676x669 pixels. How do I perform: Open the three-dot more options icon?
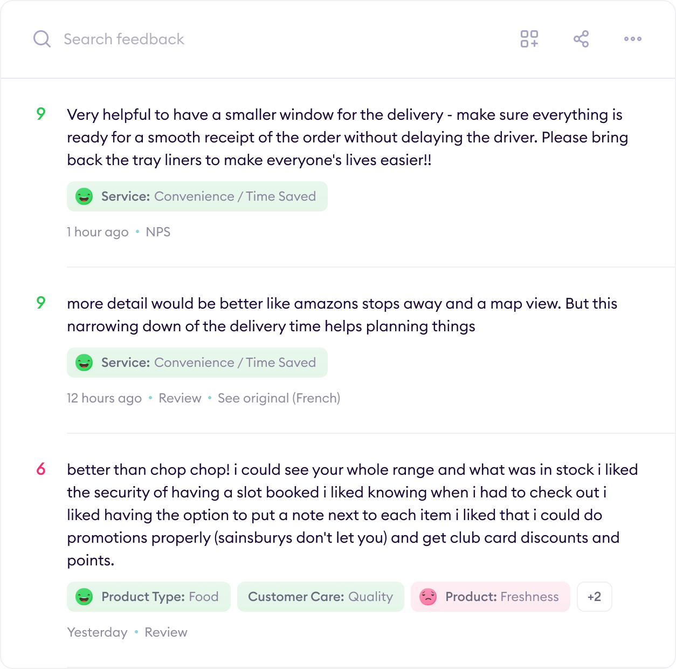(x=632, y=39)
